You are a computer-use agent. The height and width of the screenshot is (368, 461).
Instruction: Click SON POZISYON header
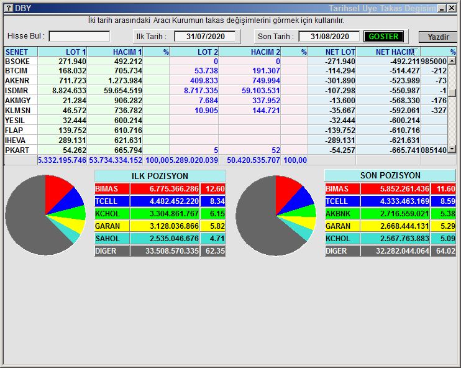390,175
